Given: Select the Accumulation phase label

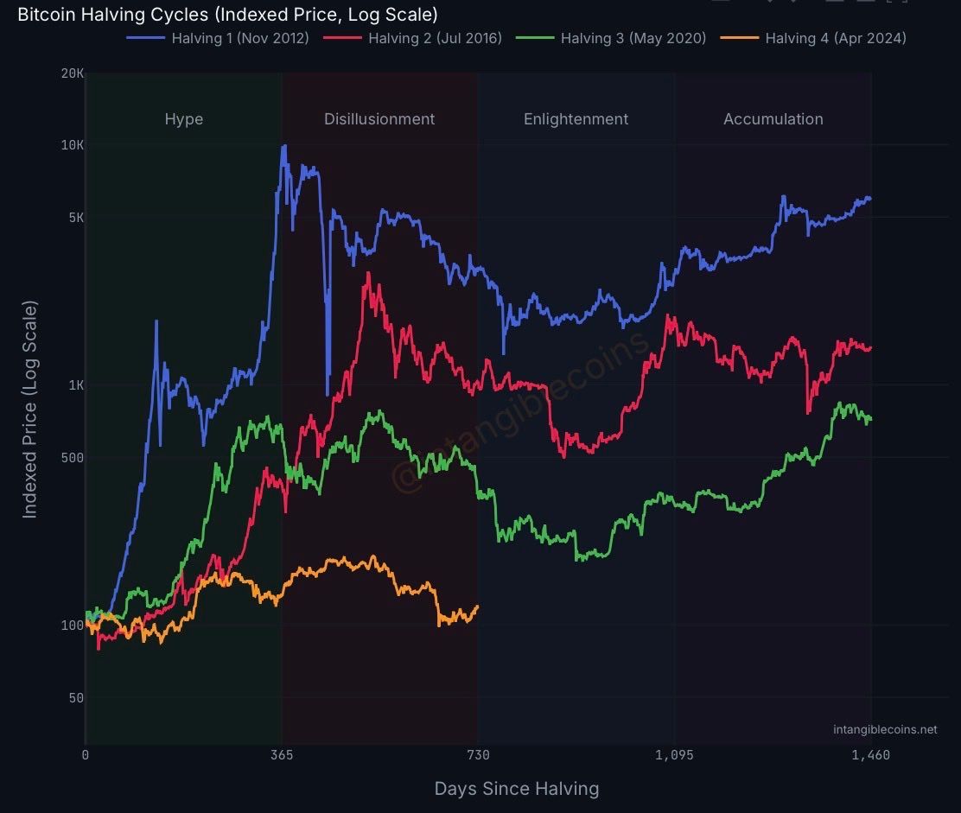Looking at the screenshot, I should [773, 119].
